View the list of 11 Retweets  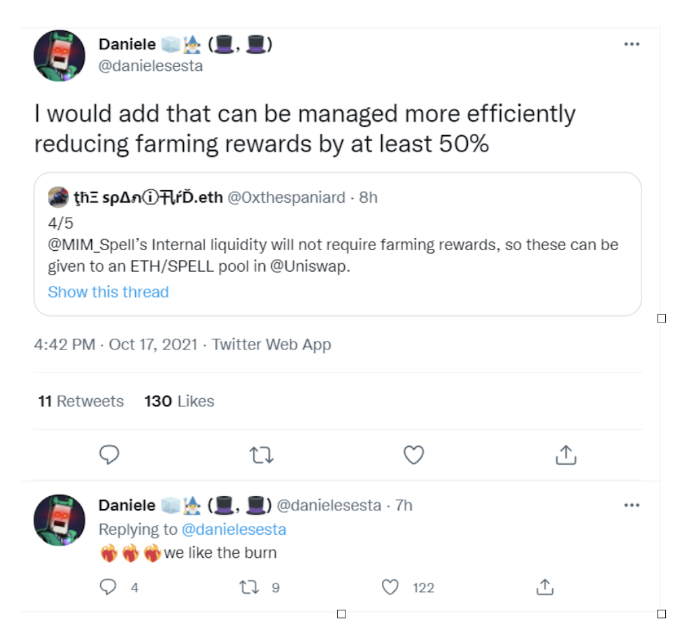tap(81, 401)
